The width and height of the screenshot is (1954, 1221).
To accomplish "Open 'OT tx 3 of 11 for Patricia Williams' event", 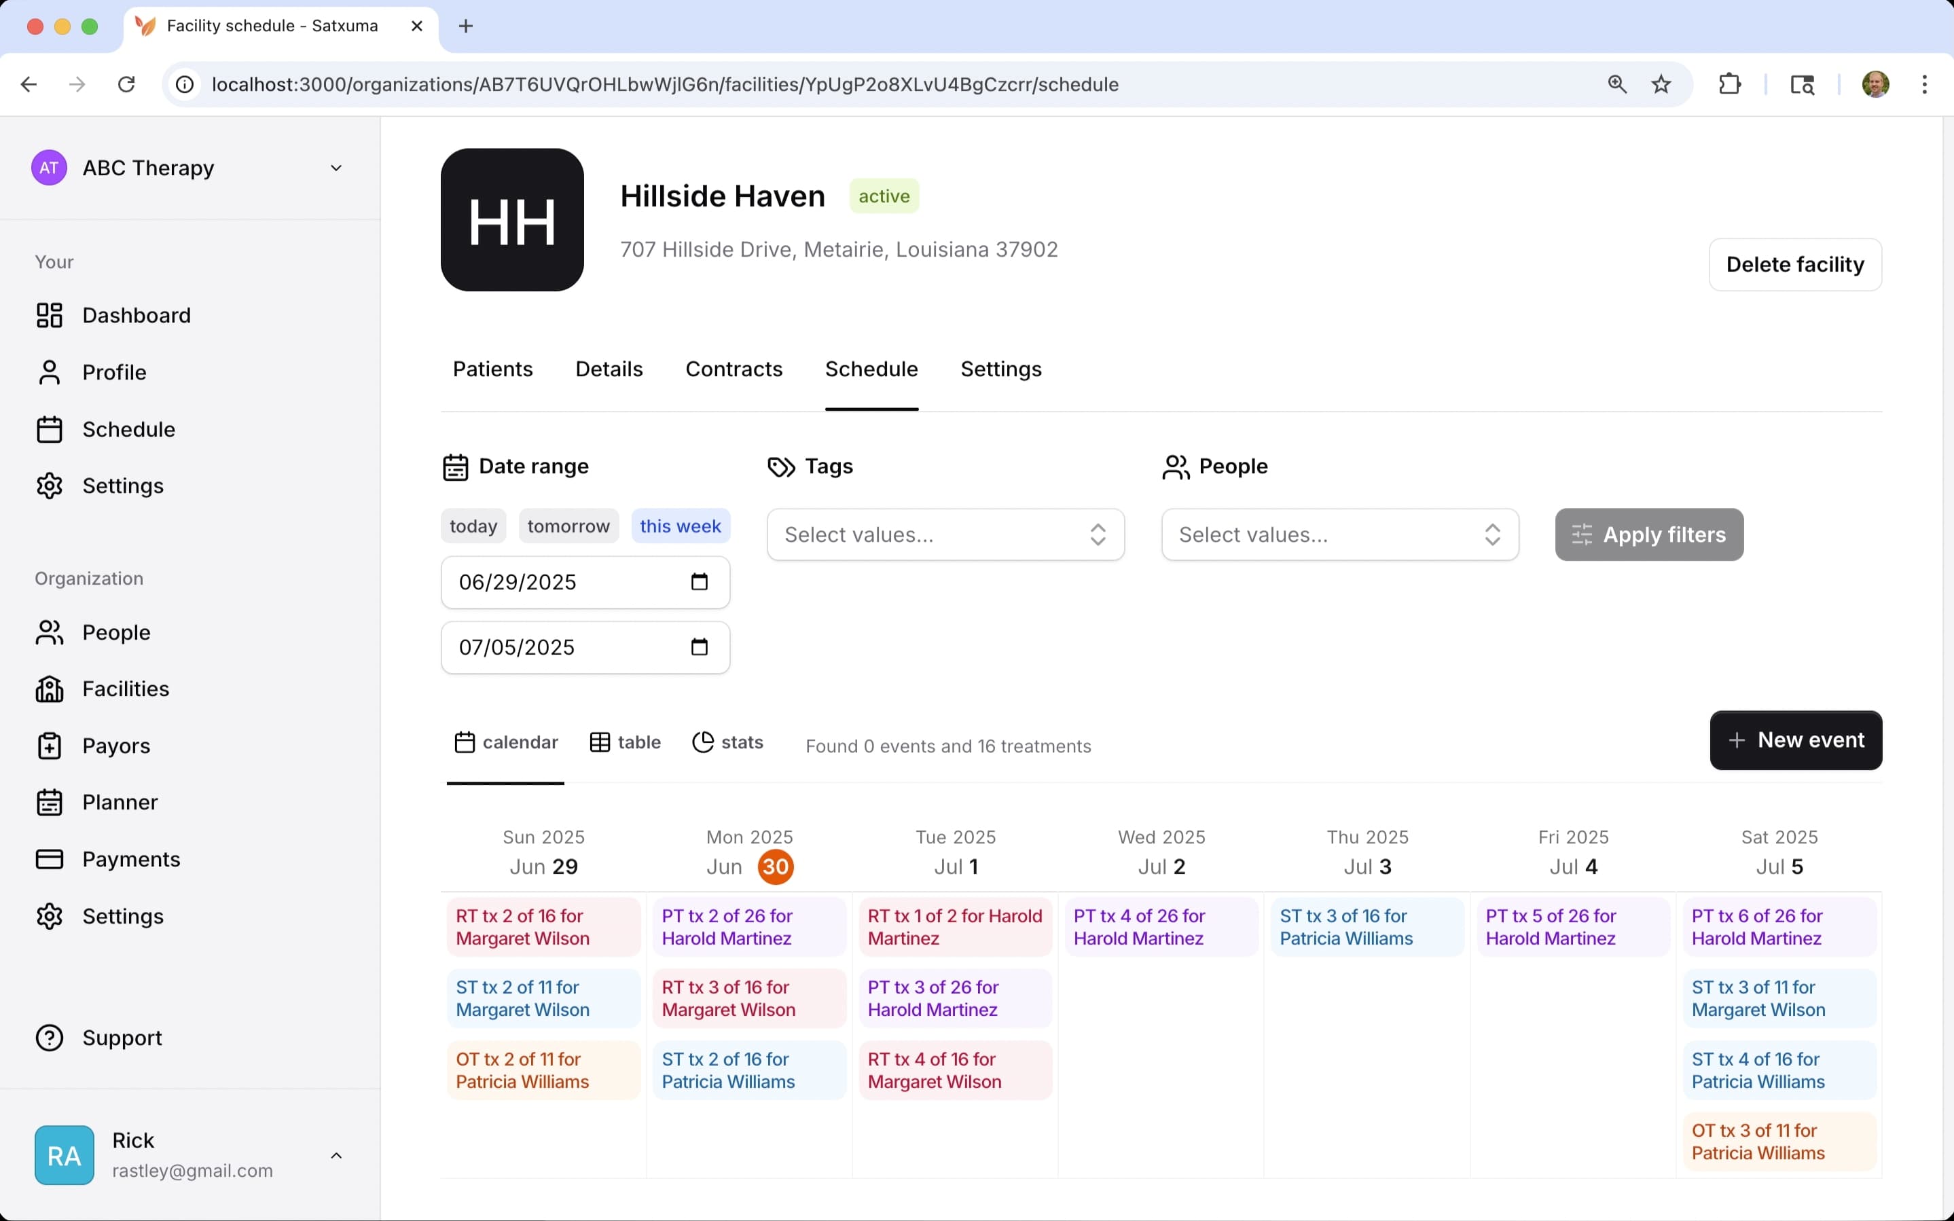I will [x=1779, y=1142].
